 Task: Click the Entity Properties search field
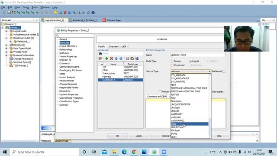pos(75,36)
